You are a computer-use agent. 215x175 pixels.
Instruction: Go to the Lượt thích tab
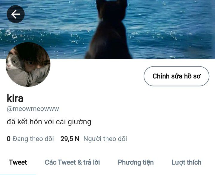pos(186,162)
